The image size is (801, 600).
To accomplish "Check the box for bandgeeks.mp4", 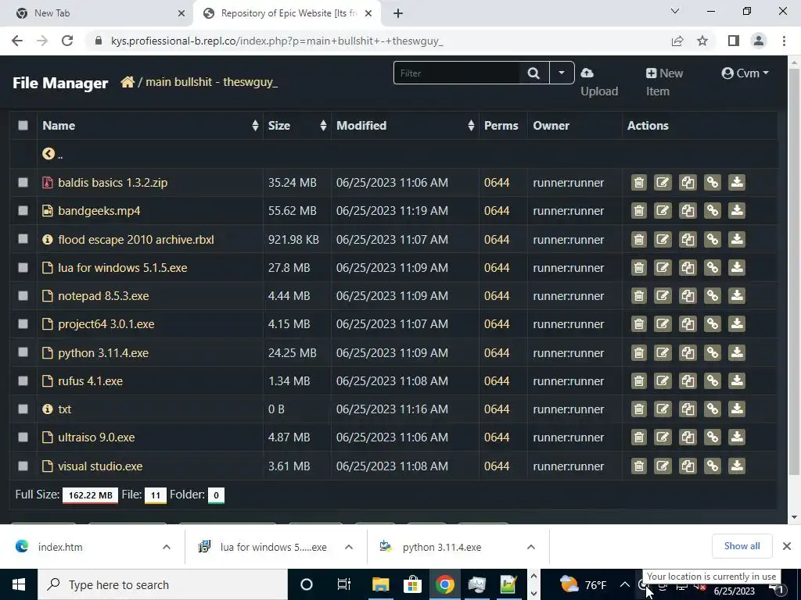I will point(23,211).
